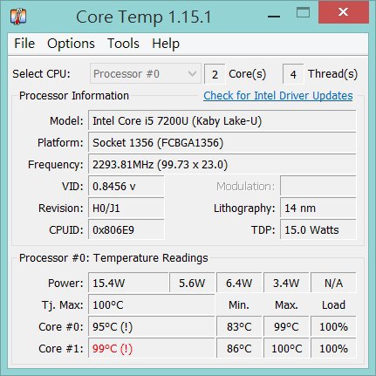The height and width of the screenshot is (376, 376).
Task: Click the VID value 0.8456 v
Action: 126,186
